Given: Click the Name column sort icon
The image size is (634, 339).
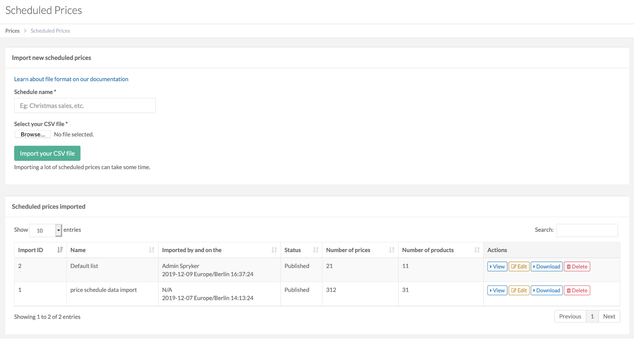Looking at the screenshot, I should click(x=152, y=250).
